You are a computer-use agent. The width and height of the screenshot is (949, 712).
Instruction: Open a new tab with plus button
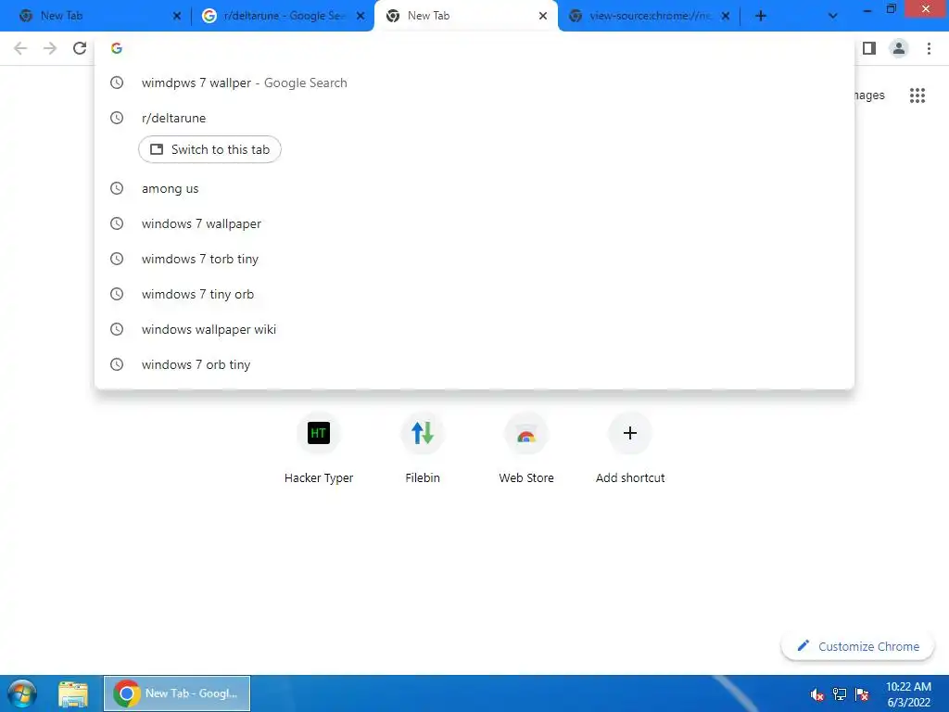pyautogui.click(x=761, y=16)
